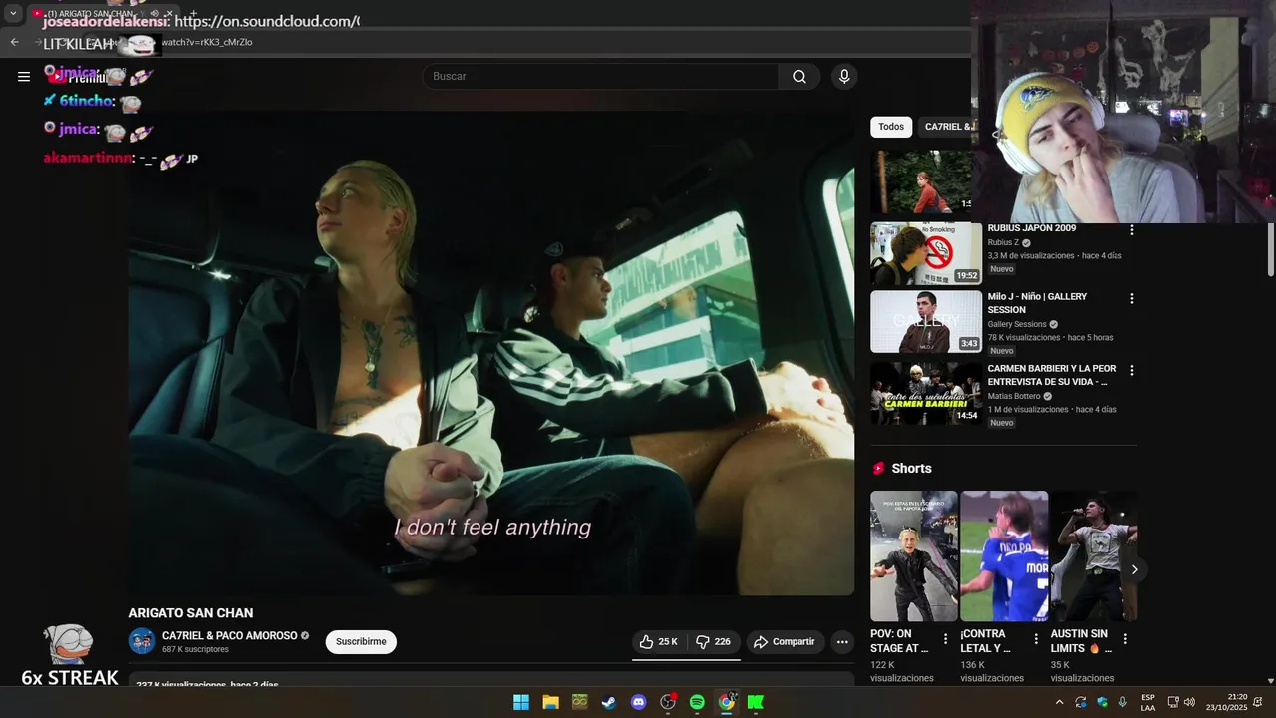Start voice search with microphone icon
The height and width of the screenshot is (718, 1276).
[x=844, y=77]
